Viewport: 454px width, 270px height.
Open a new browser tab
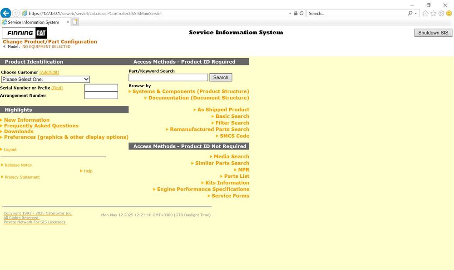[75, 22]
